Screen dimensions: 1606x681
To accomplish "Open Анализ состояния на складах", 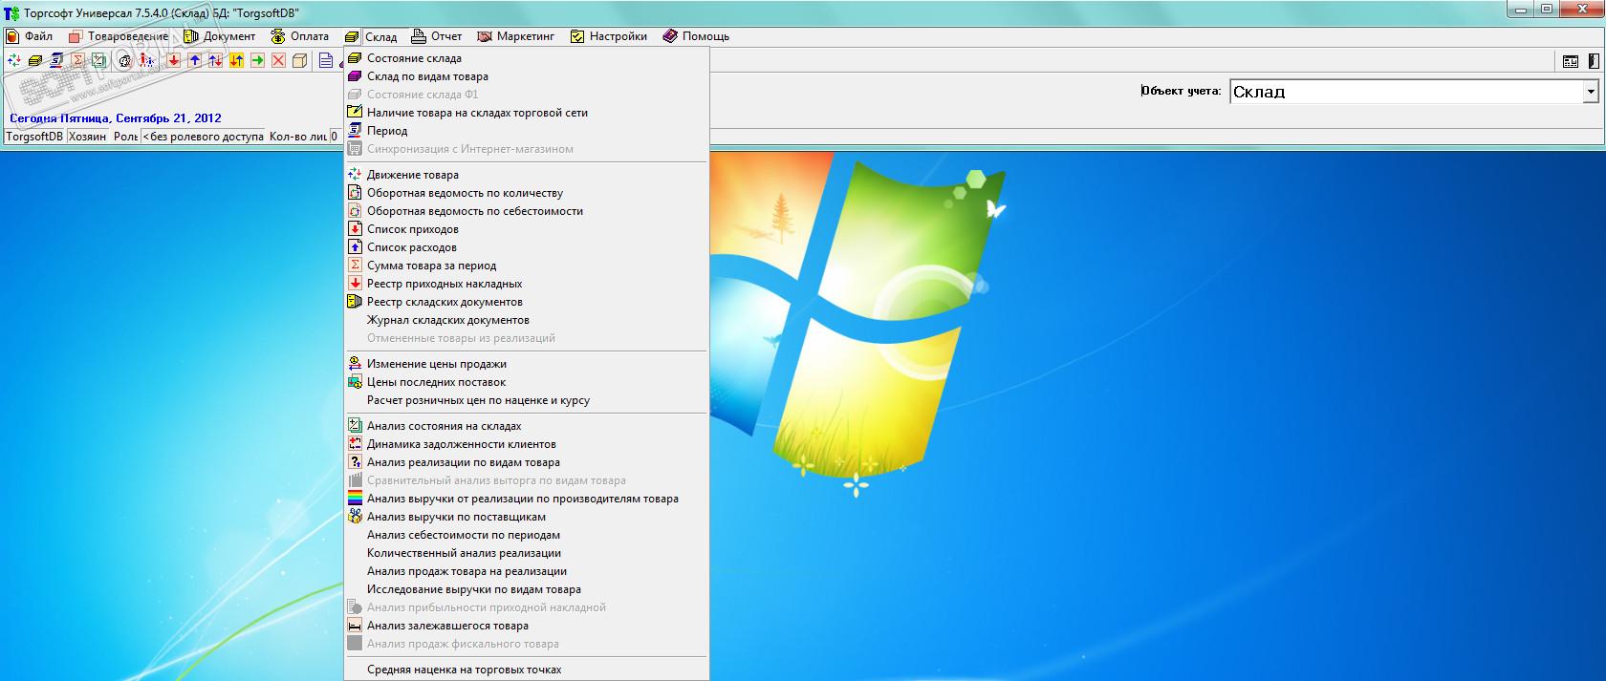I will (526, 426).
